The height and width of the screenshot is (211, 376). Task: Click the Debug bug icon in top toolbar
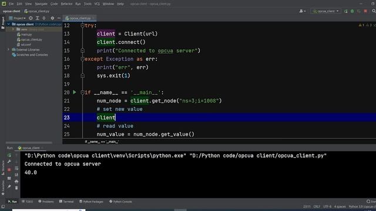pos(352,11)
